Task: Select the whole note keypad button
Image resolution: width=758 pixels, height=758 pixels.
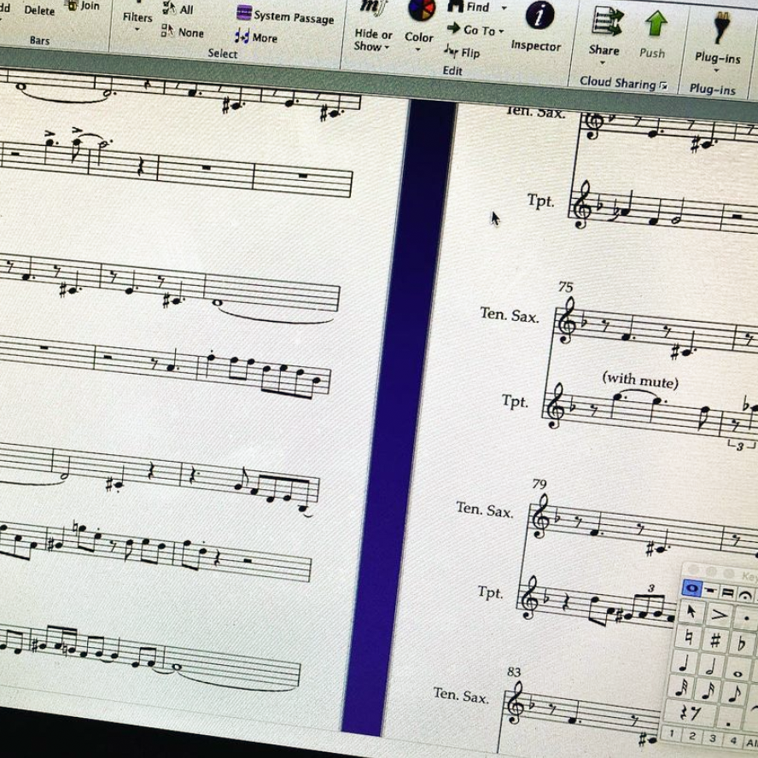Action: [x=691, y=588]
